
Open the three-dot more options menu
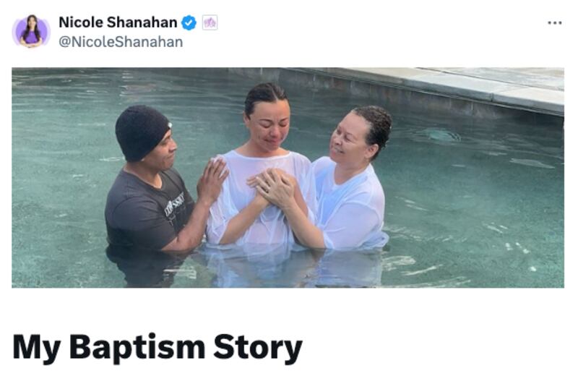tap(554, 23)
